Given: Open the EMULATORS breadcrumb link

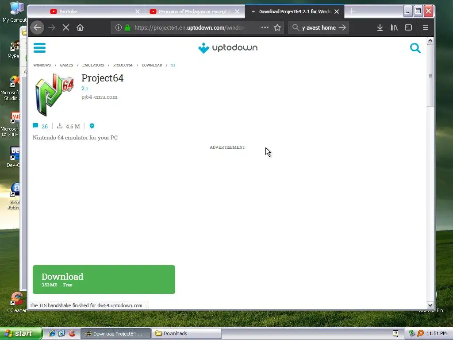Looking at the screenshot, I should [x=93, y=65].
